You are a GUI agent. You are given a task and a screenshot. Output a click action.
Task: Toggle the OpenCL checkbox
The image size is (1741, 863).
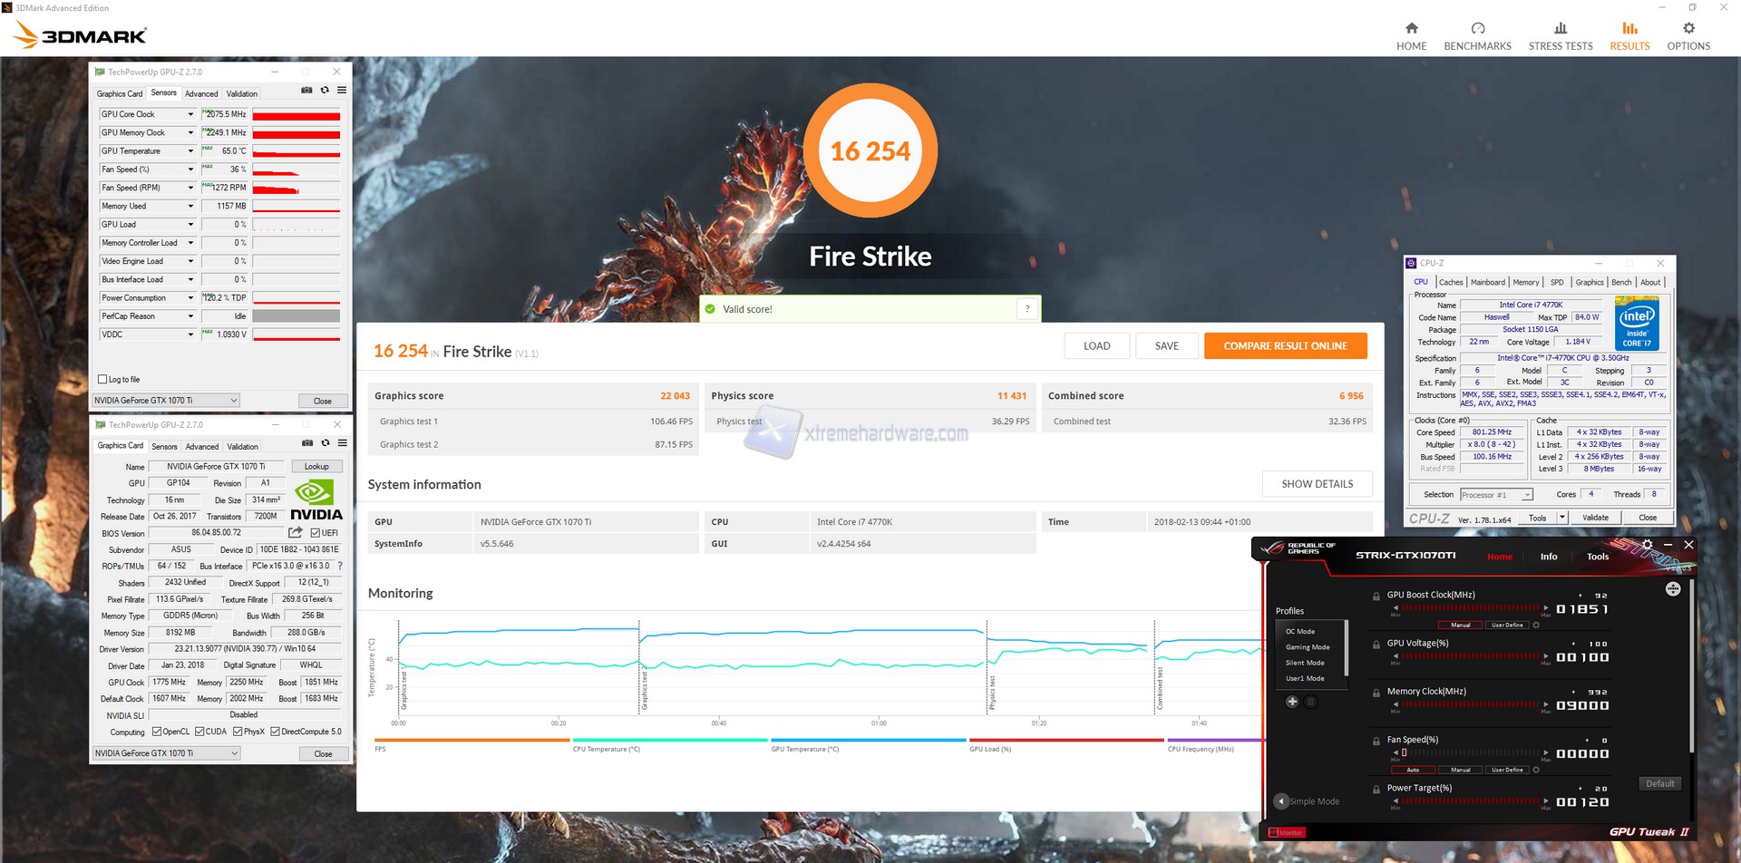point(157,732)
